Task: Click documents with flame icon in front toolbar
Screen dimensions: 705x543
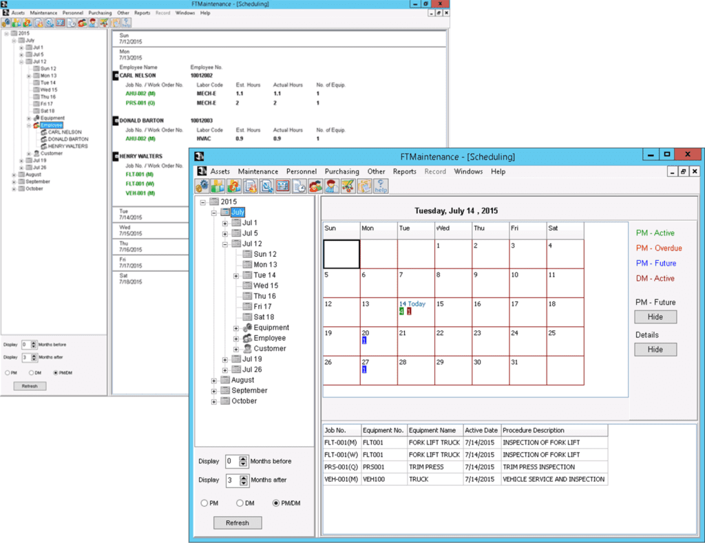Action: 251,186
